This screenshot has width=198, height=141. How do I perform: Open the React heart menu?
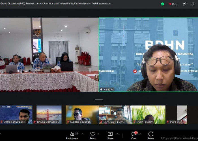tap(92, 136)
